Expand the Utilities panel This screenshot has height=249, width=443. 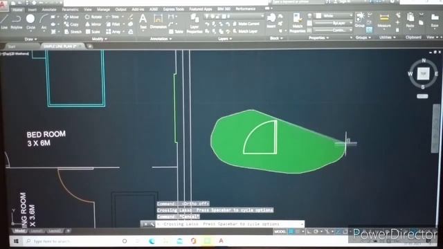(x=388, y=37)
